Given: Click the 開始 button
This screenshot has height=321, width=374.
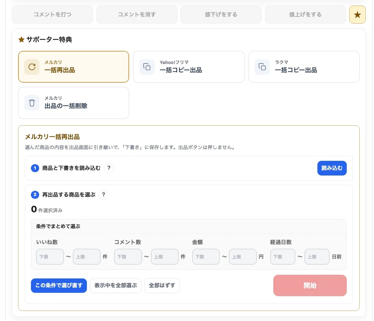Looking at the screenshot, I should point(310,285).
